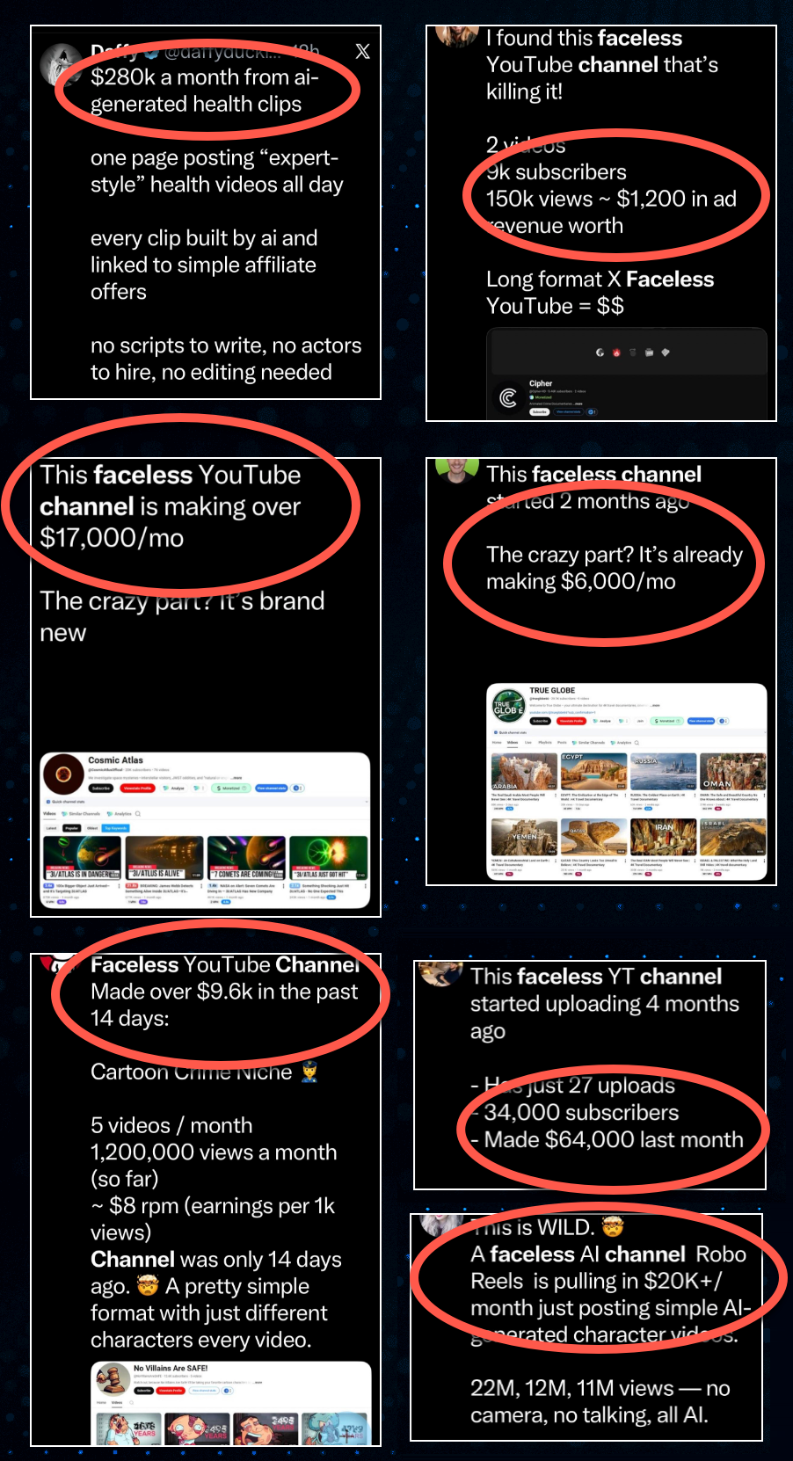Viewport: 793px width, 1461px height.
Task: Open the Cipher channel logo avatar
Action: 507,398
